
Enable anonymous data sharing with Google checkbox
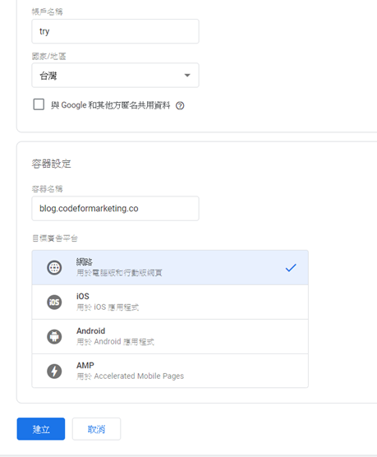pos(39,104)
